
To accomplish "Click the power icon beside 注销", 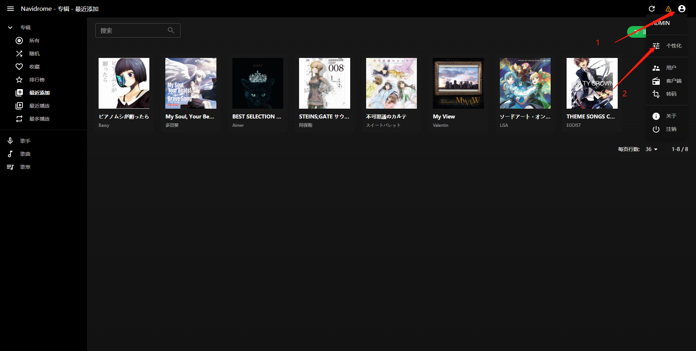I will pos(656,129).
